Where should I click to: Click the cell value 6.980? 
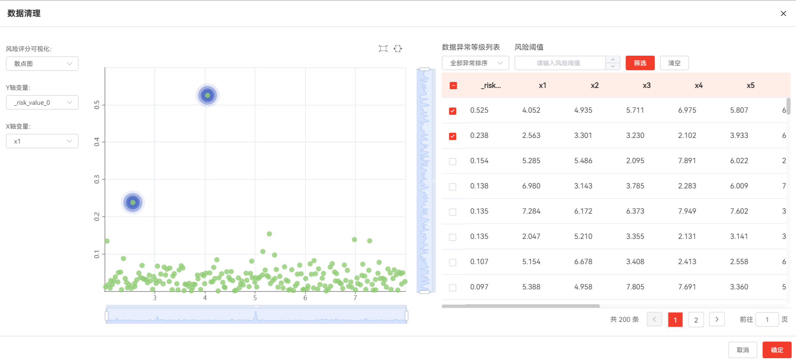531,186
